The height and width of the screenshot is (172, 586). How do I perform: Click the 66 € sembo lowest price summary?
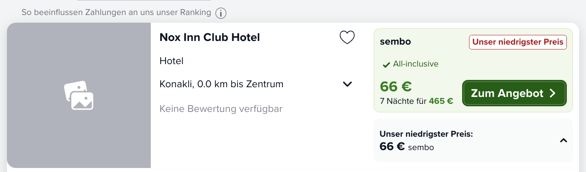click(x=407, y=146)
